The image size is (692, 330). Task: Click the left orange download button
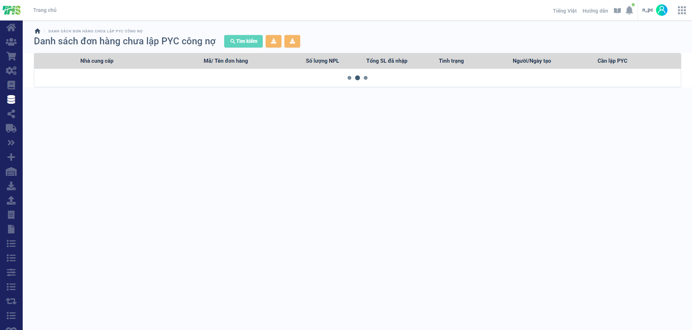point(274,41)
